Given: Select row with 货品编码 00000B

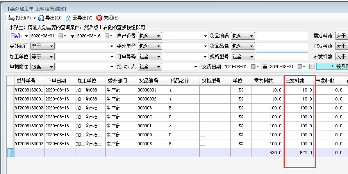Looking at the screenshot, I should point(152,108).
